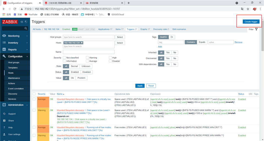Click the tag name input field
The width and height of the screenshot is (264, 141).
[x=171, y=42]
